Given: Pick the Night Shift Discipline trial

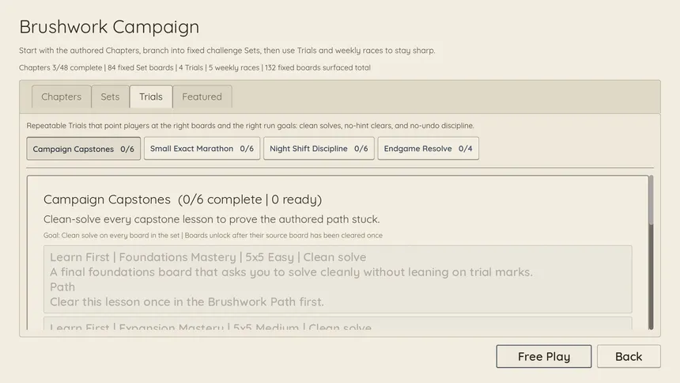Looking at the screenshot, I should pyautogui.click(x=319, y=149).
